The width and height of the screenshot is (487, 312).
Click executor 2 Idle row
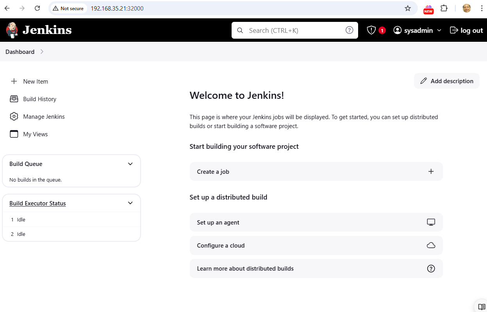coord(71,234)
